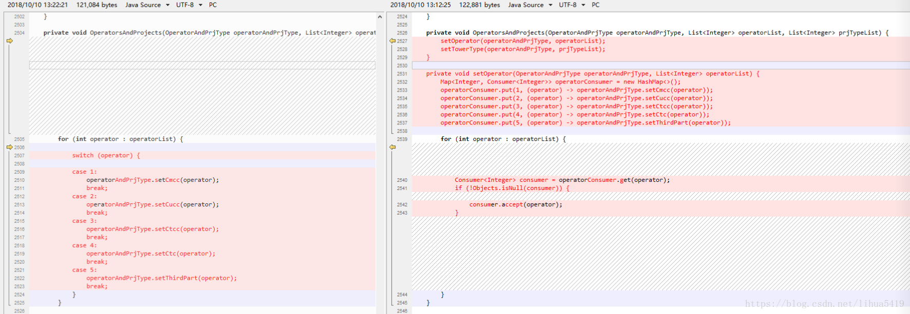The height and width of the screenshot is (314, 910).
Task: Click 'break;' on left line 2511
Action: click(97, 188)
